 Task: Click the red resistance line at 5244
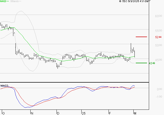click(141, 37)
